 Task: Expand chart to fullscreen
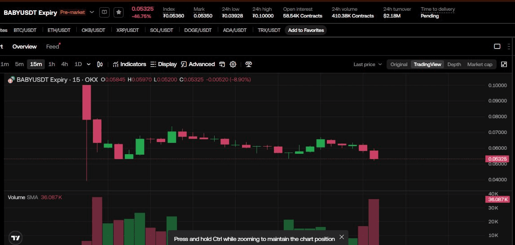click(504, 64)
